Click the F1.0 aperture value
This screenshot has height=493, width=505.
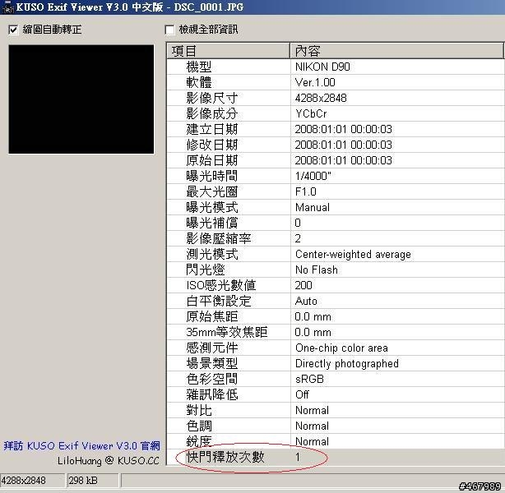(306, 191)
